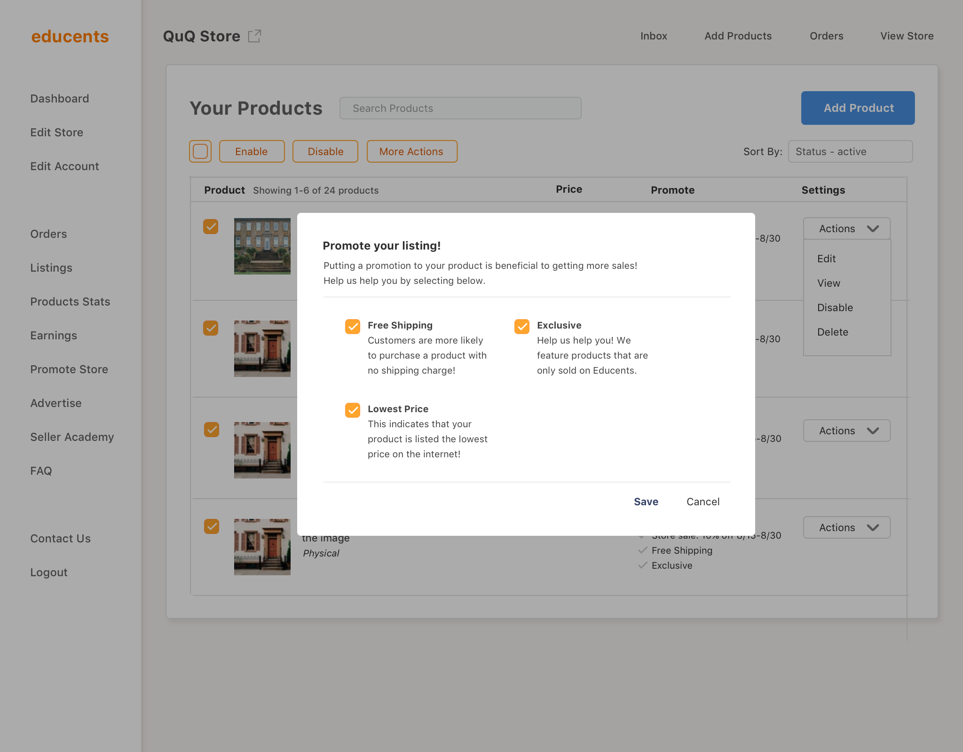Open Products Stats in the sidebar
963x752 pixels.
pos(70,302)
